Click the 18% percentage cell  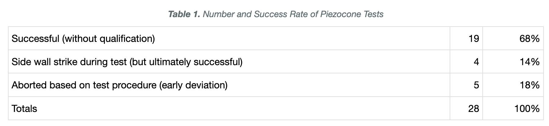tap(513, 85)
